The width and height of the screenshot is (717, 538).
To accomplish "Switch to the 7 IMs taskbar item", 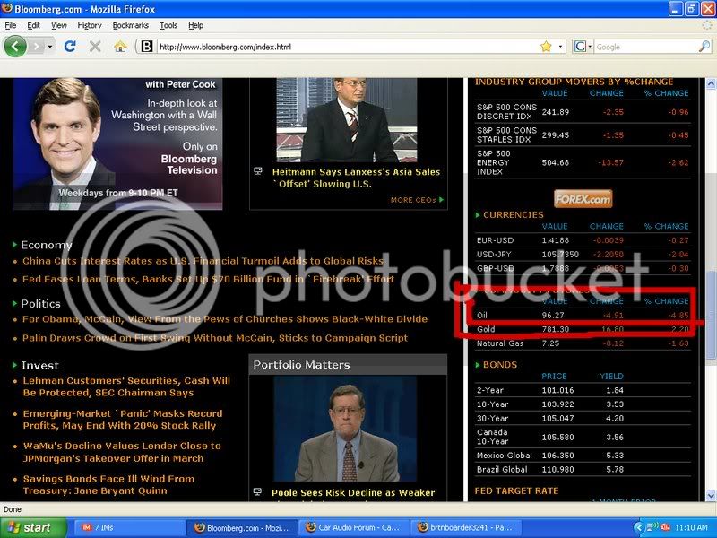I will pyautogui.click(x=128, y=528).
